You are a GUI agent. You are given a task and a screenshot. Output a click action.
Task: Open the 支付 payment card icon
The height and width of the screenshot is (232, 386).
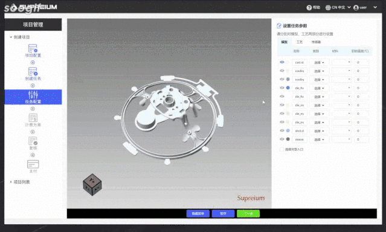tap(33, 164)
